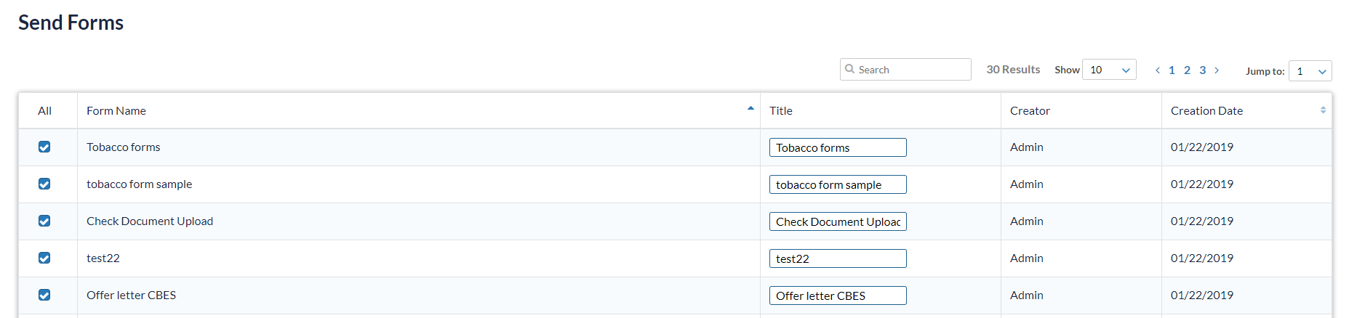1349x318 pixels.
Task: Toggle the Check Document Upload checkbox
Action: coord(44,221)
